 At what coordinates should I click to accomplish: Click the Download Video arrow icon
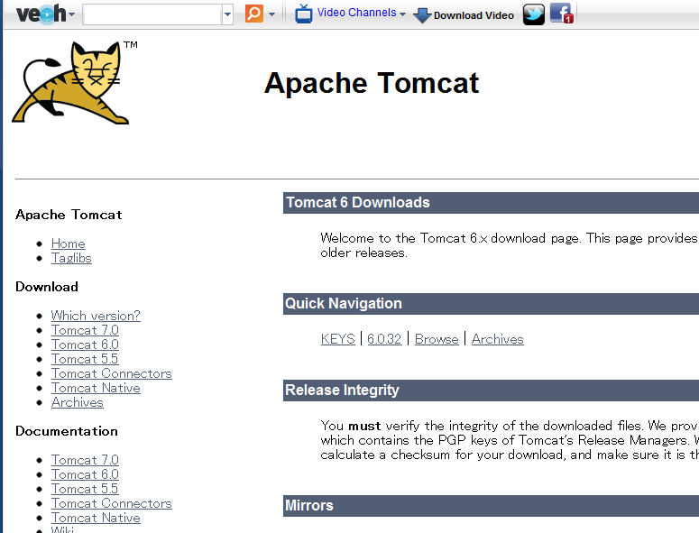click(x=422, y=15)
